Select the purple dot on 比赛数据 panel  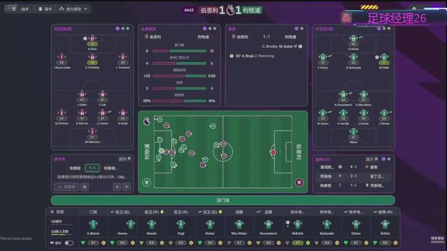click(x=205, y=28)
